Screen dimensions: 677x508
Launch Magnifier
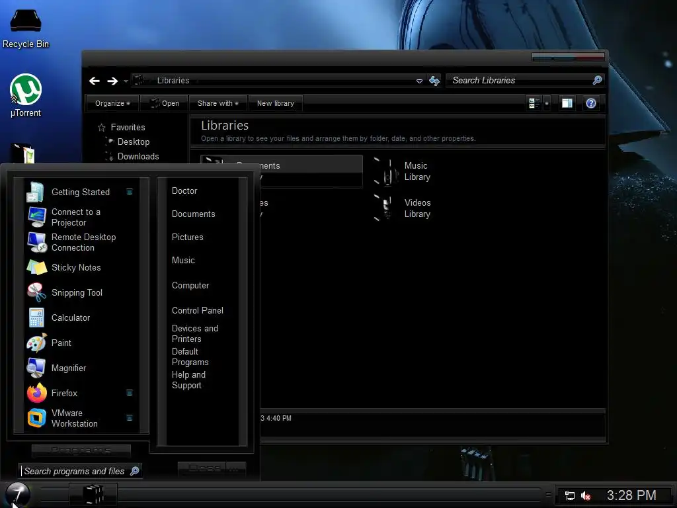[x=80, y=368]
